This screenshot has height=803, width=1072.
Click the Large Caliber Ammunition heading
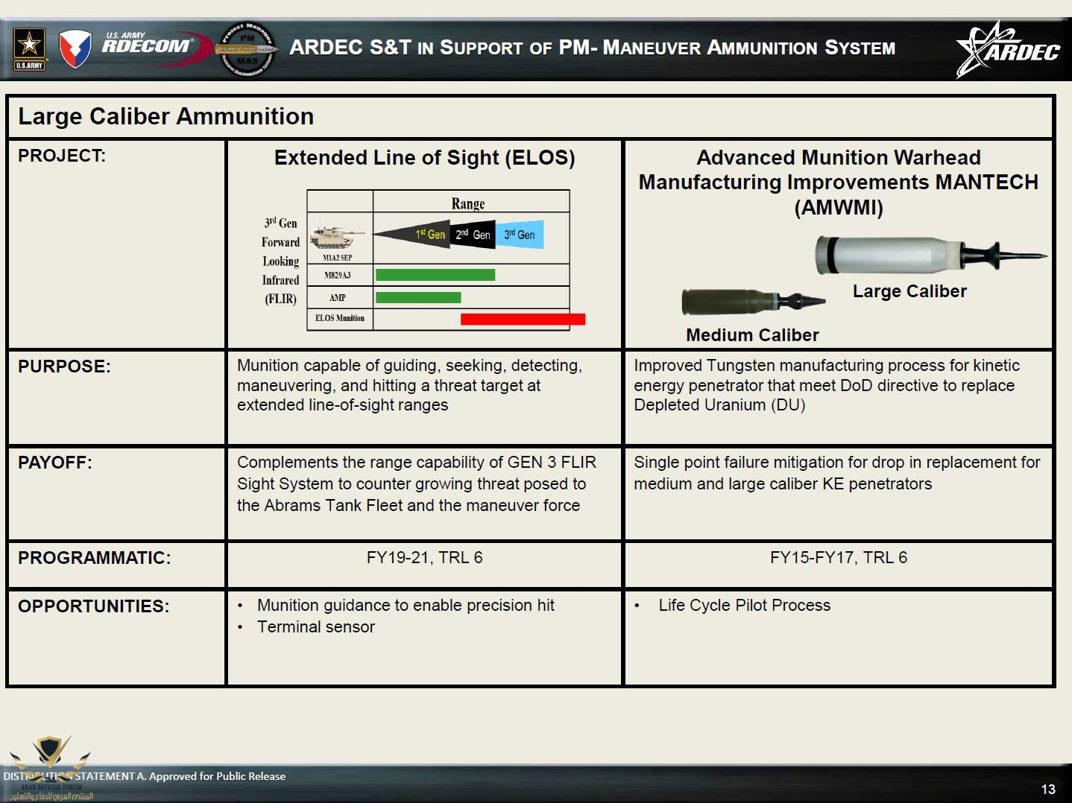[x=166, y=116]
